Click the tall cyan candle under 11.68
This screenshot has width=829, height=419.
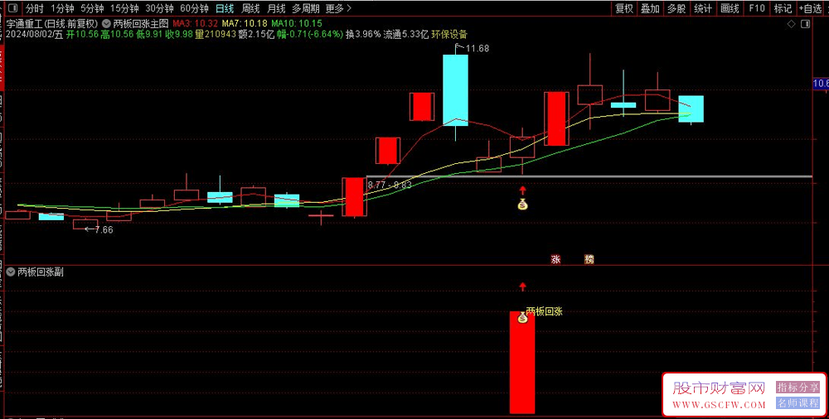point(455,89)
